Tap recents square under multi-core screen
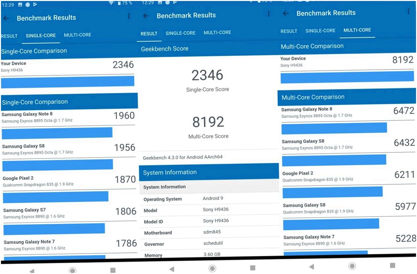 [x=392, y=265]
